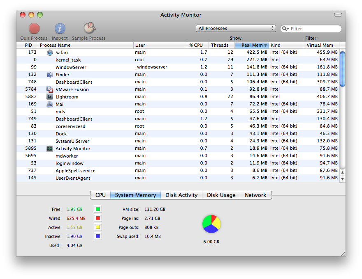Viewport: 362px width, 279px height.
Task: Select the System Memory tab
Action: pyautogui.click(x=135, y=195)
